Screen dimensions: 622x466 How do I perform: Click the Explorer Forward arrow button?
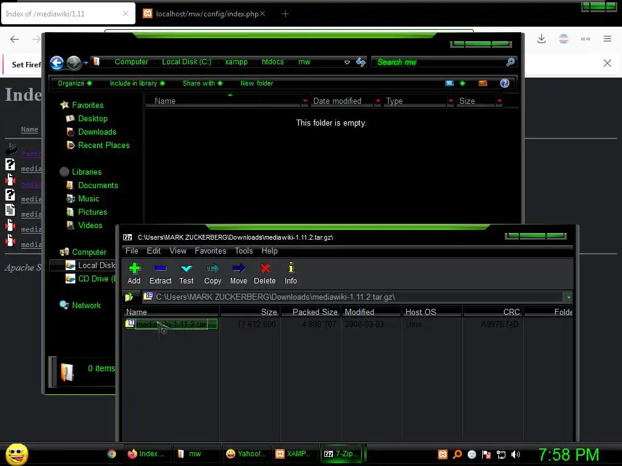click(73, 62)
